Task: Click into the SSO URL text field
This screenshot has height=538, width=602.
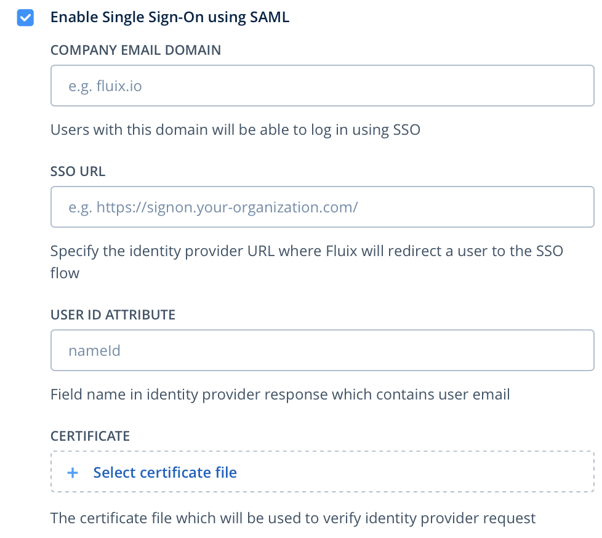Action: pos(322,207)
